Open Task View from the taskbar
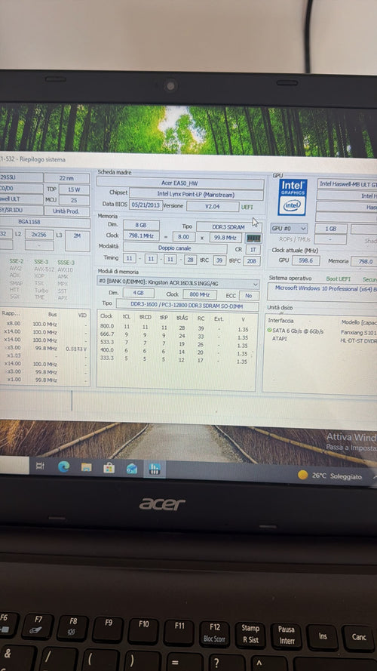The image size is (377, 671). tap(40, 466)
